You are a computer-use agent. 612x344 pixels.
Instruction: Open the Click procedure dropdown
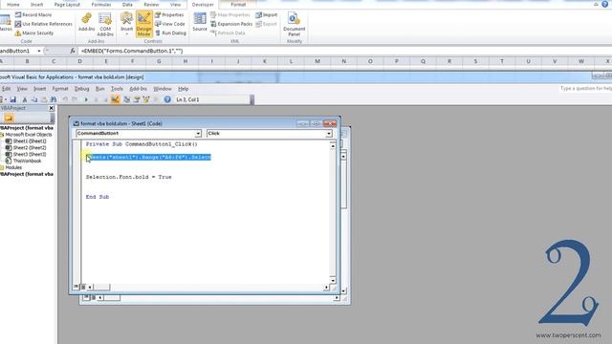click(329, 134)
